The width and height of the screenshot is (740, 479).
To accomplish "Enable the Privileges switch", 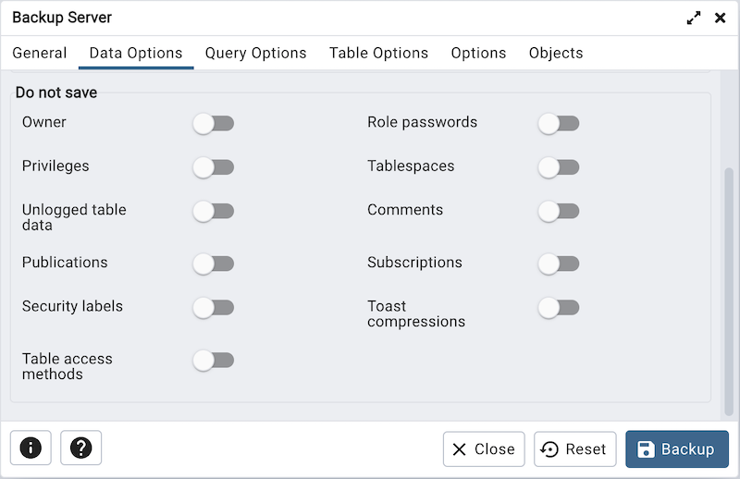I will tap(214, 167).
